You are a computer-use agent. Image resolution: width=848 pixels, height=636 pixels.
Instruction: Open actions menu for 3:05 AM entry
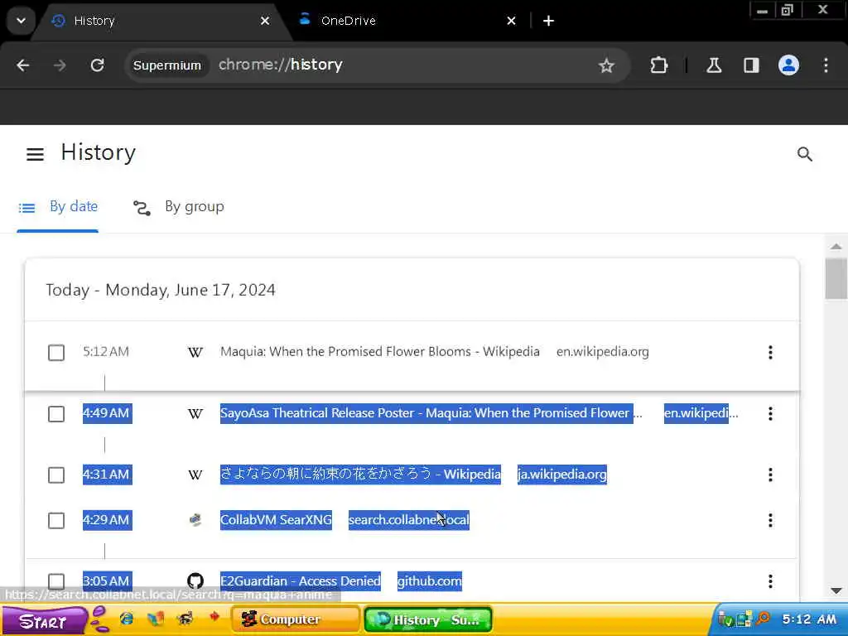coord(770,581)
